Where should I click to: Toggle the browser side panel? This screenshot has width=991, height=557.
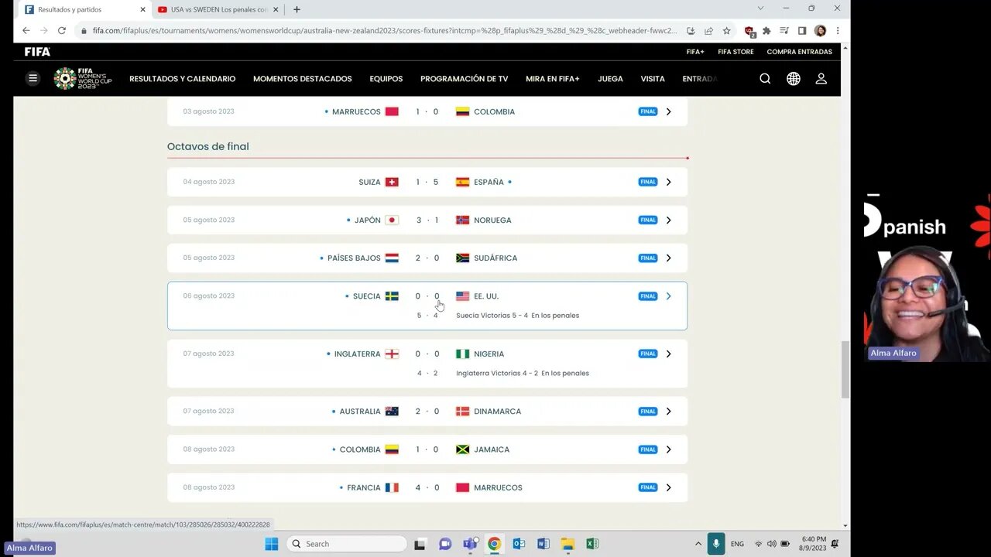pyautogui.click(x=802, y=31)
